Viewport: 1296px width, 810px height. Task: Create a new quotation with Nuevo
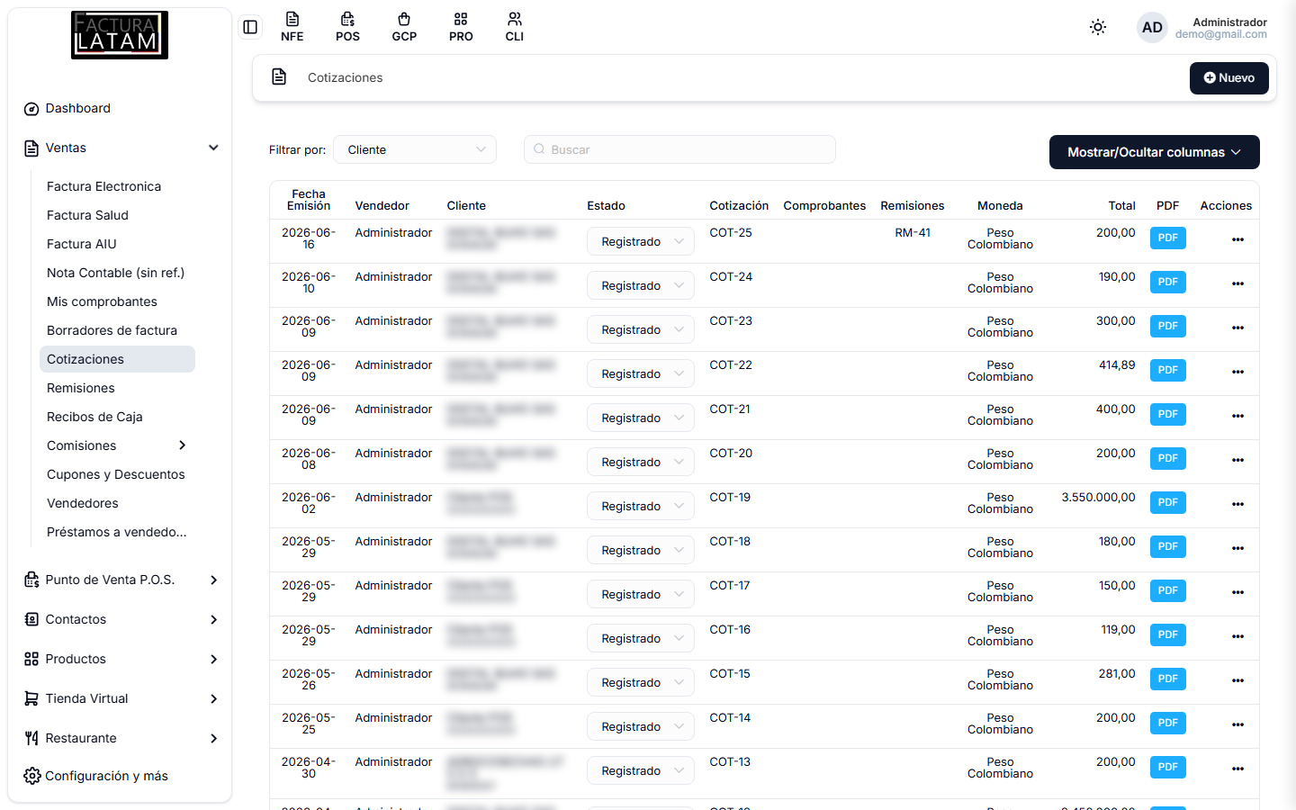[1228, 78]
